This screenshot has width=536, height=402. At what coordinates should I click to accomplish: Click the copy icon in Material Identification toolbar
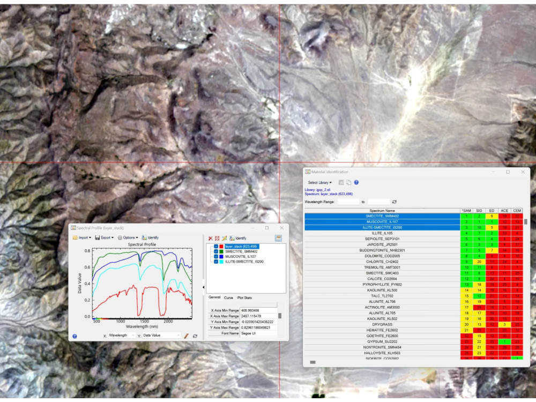click(x=349, y=183)
